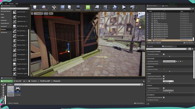Select the viewport translate gizmo mode icon
The width and height of the screenshot is (195, 109).
[x=105, y=13]
